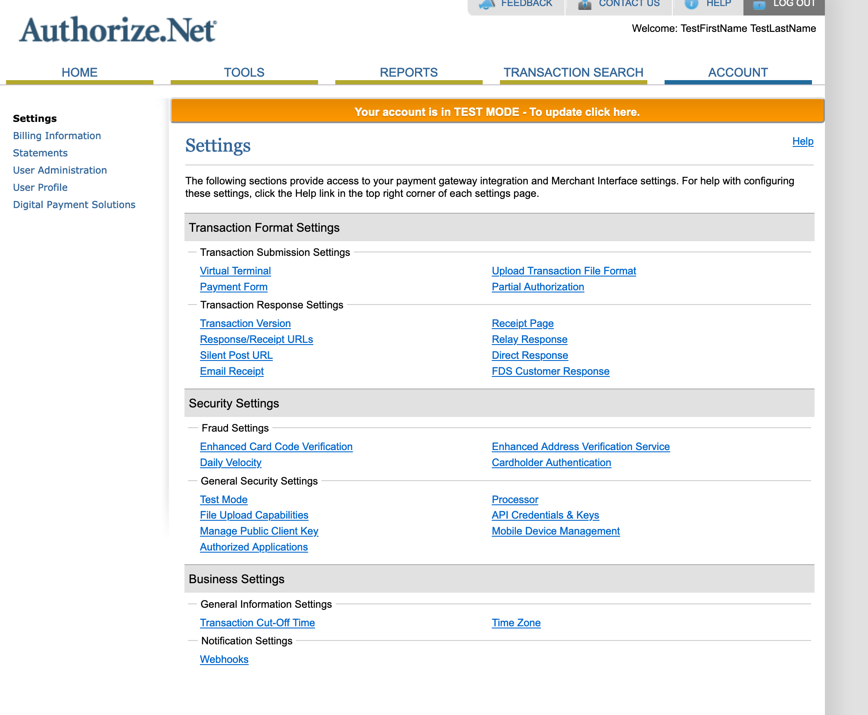Open User Profile in the sidebar

pyautogui.click(x=40, y=187)
